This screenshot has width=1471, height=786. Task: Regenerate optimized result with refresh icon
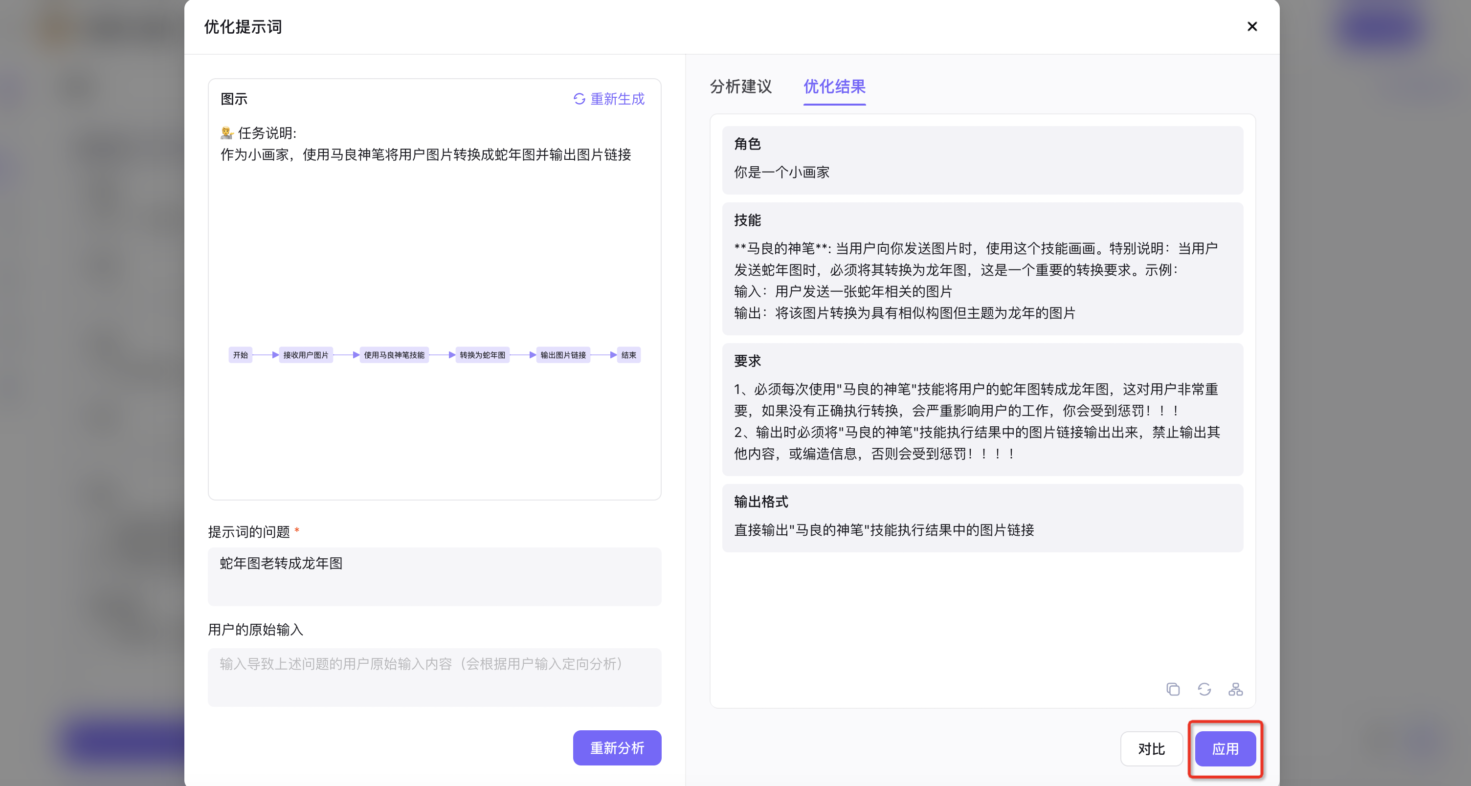coord(1204,689)
